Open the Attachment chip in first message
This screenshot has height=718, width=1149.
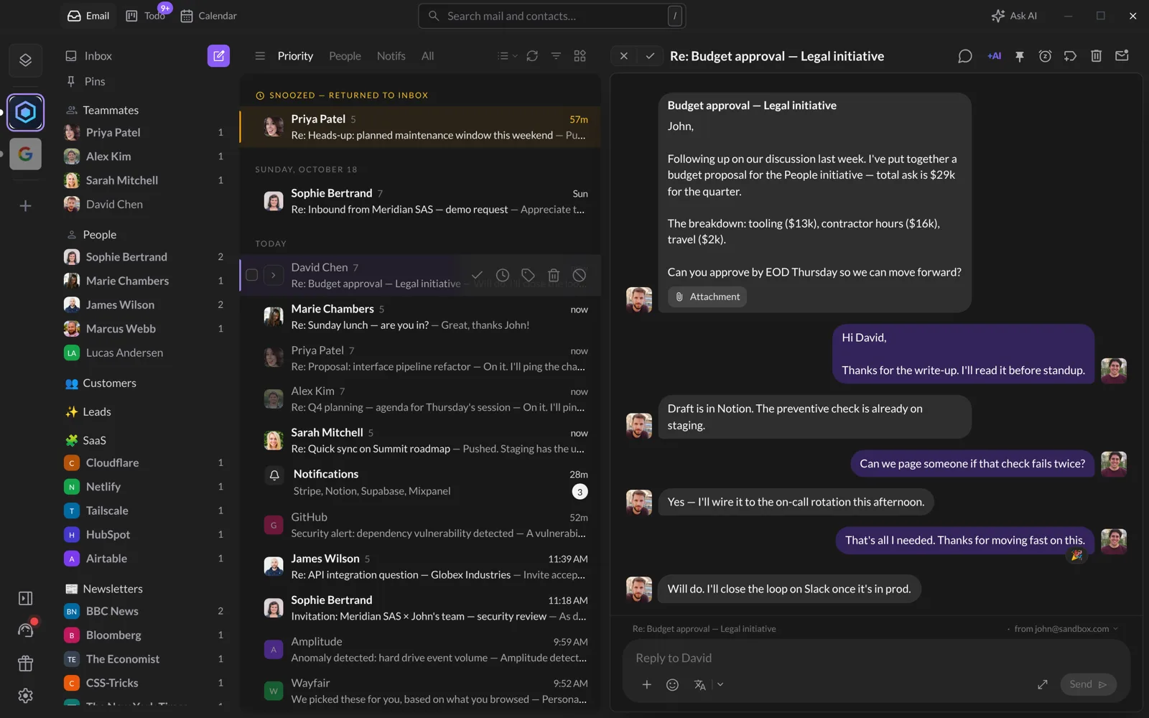pos(707,297)
